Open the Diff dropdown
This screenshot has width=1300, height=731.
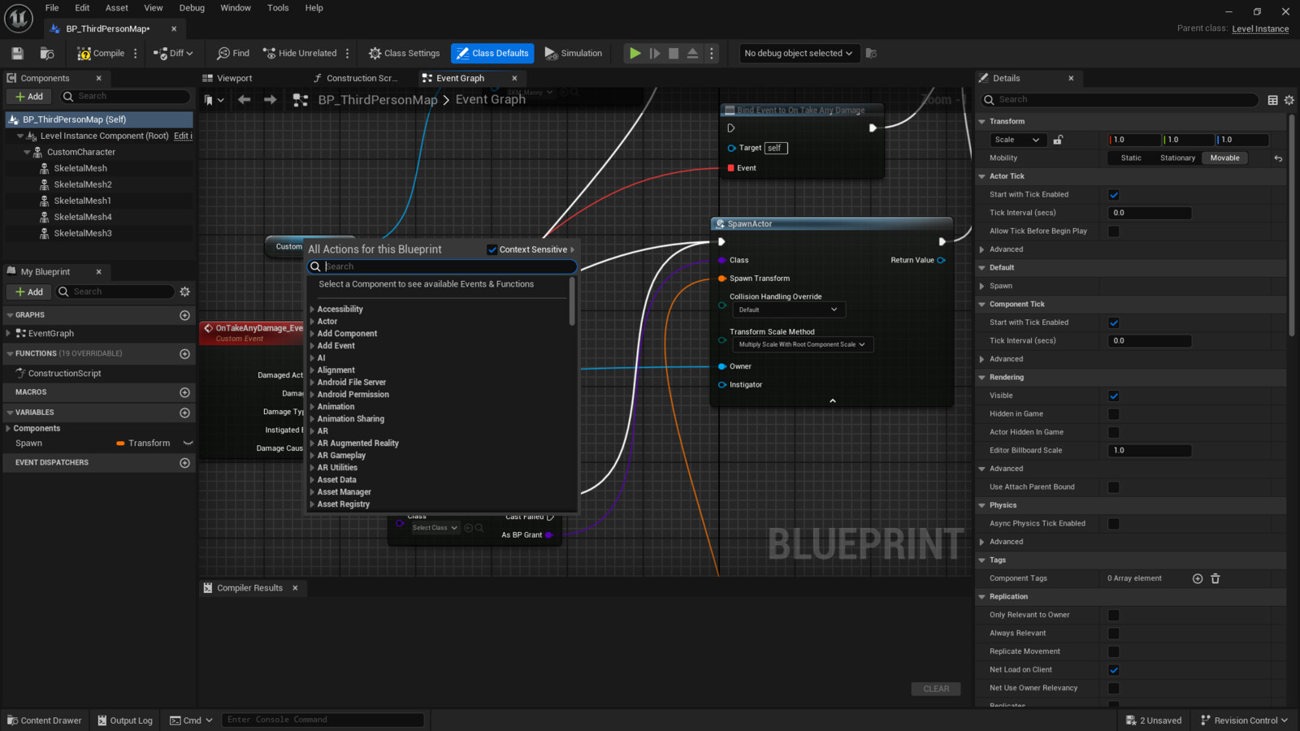(174, 54)
